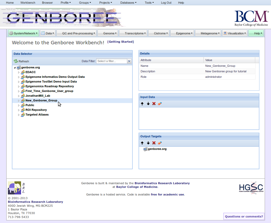Expand the Public group tree node

click(x=19, y=105)
